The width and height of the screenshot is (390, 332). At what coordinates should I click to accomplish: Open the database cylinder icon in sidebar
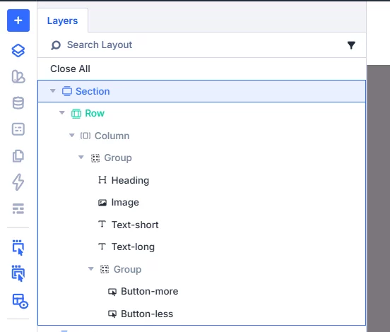pyautogui.click(x=18, y=103)
